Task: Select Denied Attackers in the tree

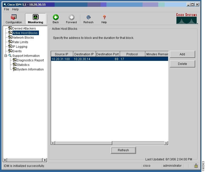Action: pyautogui.click(x=24, y=28)
